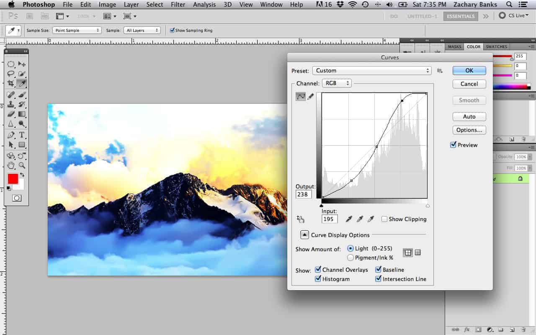Select the Quick Selection tool

22,74
